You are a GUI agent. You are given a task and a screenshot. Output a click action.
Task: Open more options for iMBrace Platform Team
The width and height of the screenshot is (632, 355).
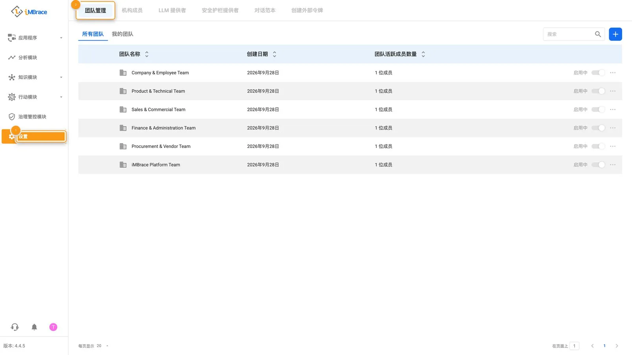[x=613, y=165]
